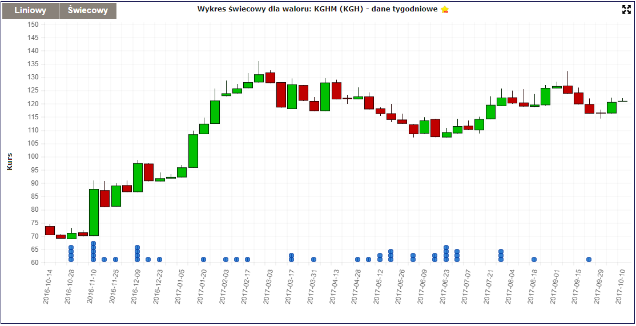Click the green candle at 2016-12-09

tap(138, 178)
